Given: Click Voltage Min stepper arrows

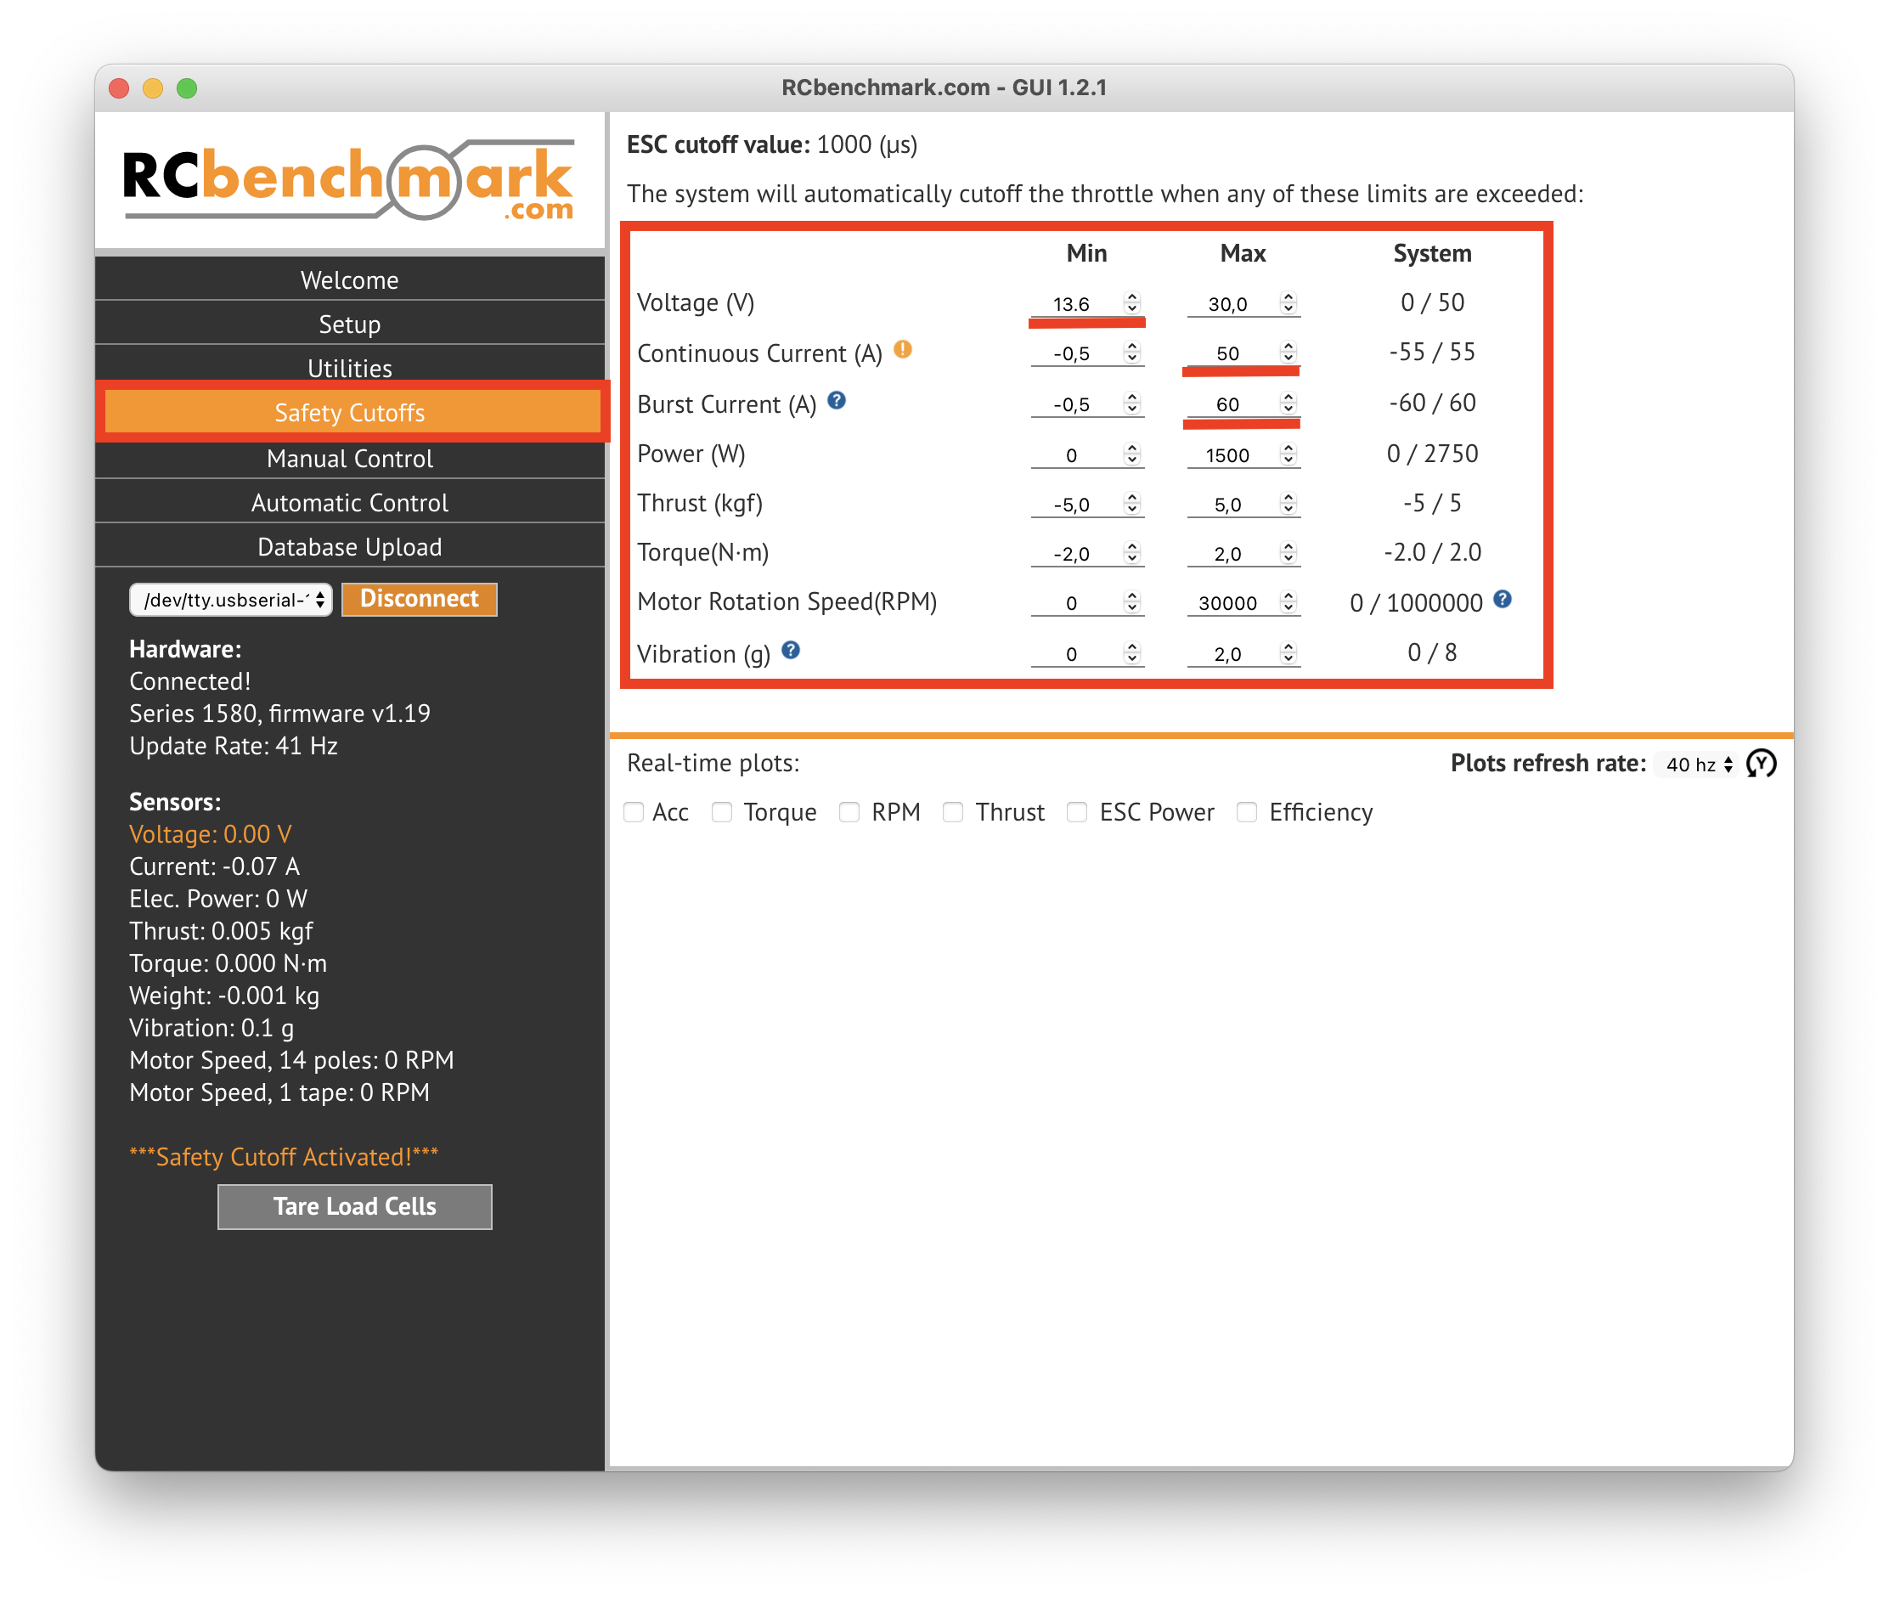Looking at the screenshot, I should tap(1131, 303).
